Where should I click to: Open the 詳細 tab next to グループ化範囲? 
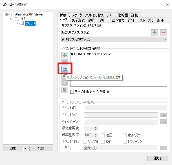135,15
